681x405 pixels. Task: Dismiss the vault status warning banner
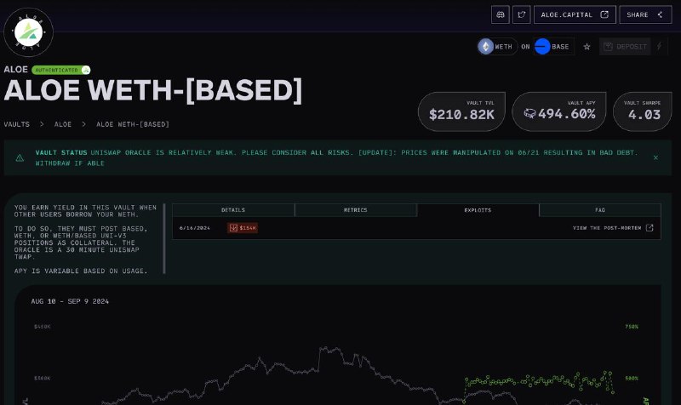(655, 157)
